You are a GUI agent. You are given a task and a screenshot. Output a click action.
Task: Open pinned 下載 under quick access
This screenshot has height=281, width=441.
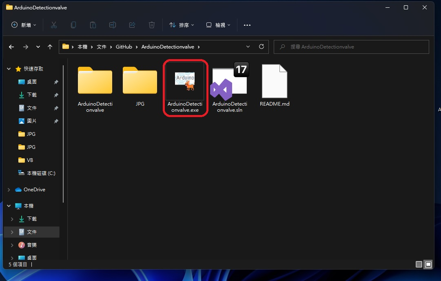[x=32, y=95]
